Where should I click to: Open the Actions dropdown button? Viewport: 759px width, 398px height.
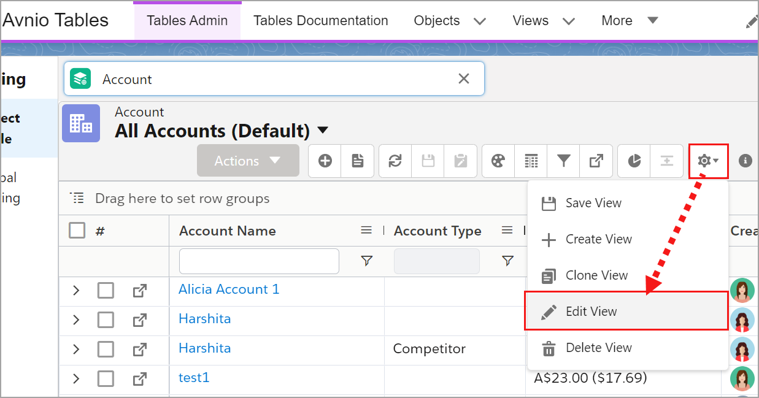(x=248, y=161)
